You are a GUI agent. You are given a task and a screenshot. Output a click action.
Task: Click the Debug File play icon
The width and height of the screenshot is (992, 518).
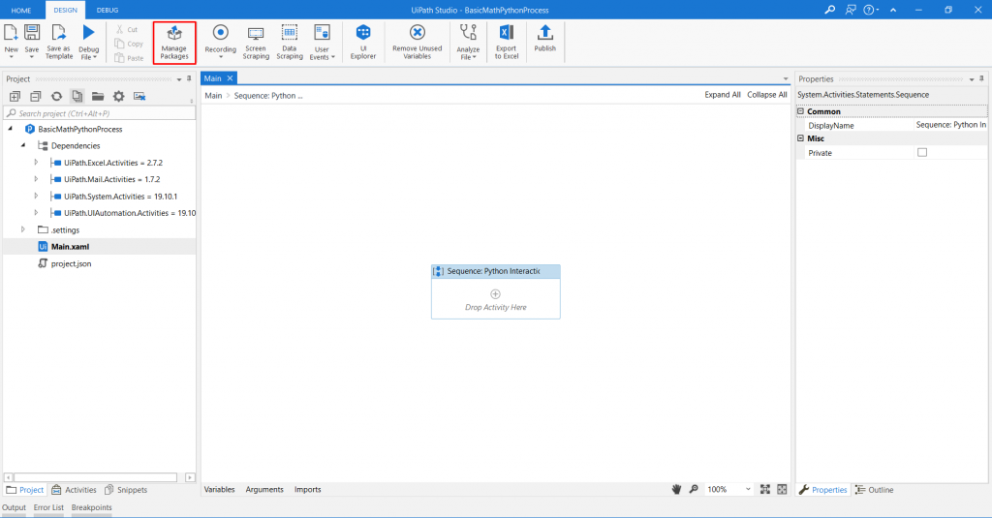[x=88, y=32]
